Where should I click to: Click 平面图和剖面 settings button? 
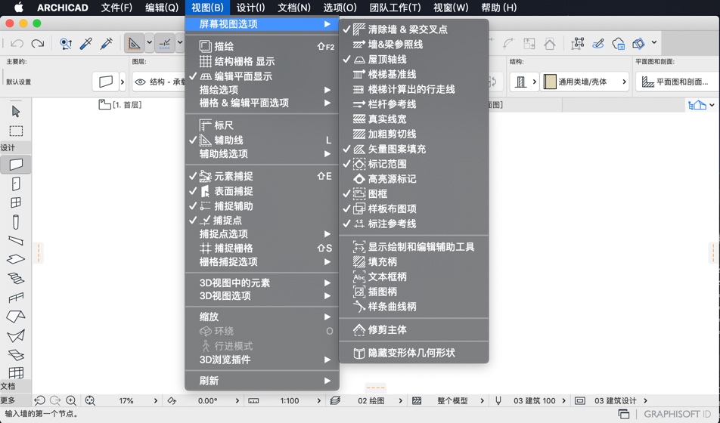point(678,82)
